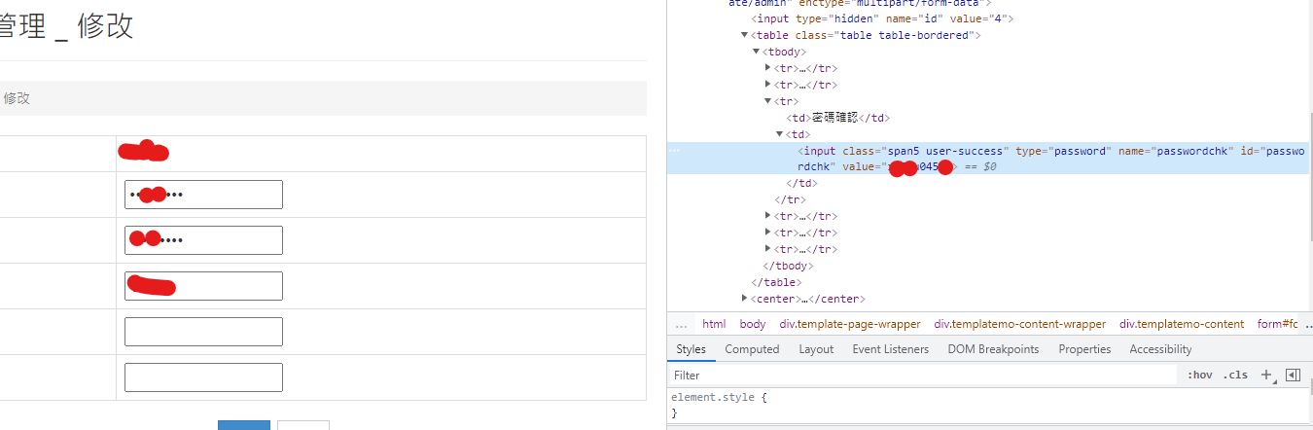1313x430 pixels.
Task: Toggle :hov element state panel
Action: click(x=1199, y=375)
